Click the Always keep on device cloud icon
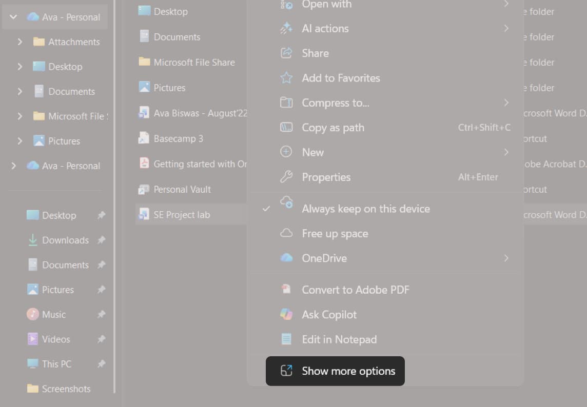Viewport: 587px width, 407px height. pos(287,202)
